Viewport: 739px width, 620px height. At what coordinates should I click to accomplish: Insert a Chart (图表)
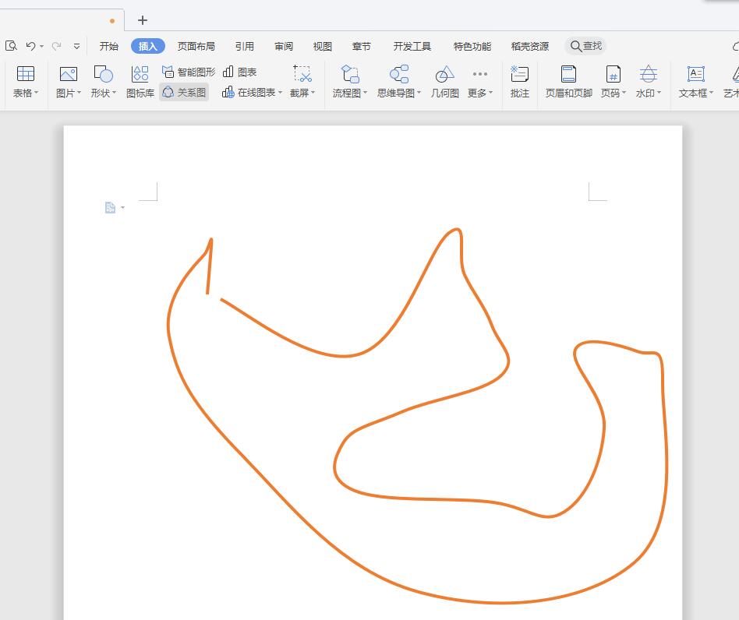pyautogui.click(x=239, y=72)
